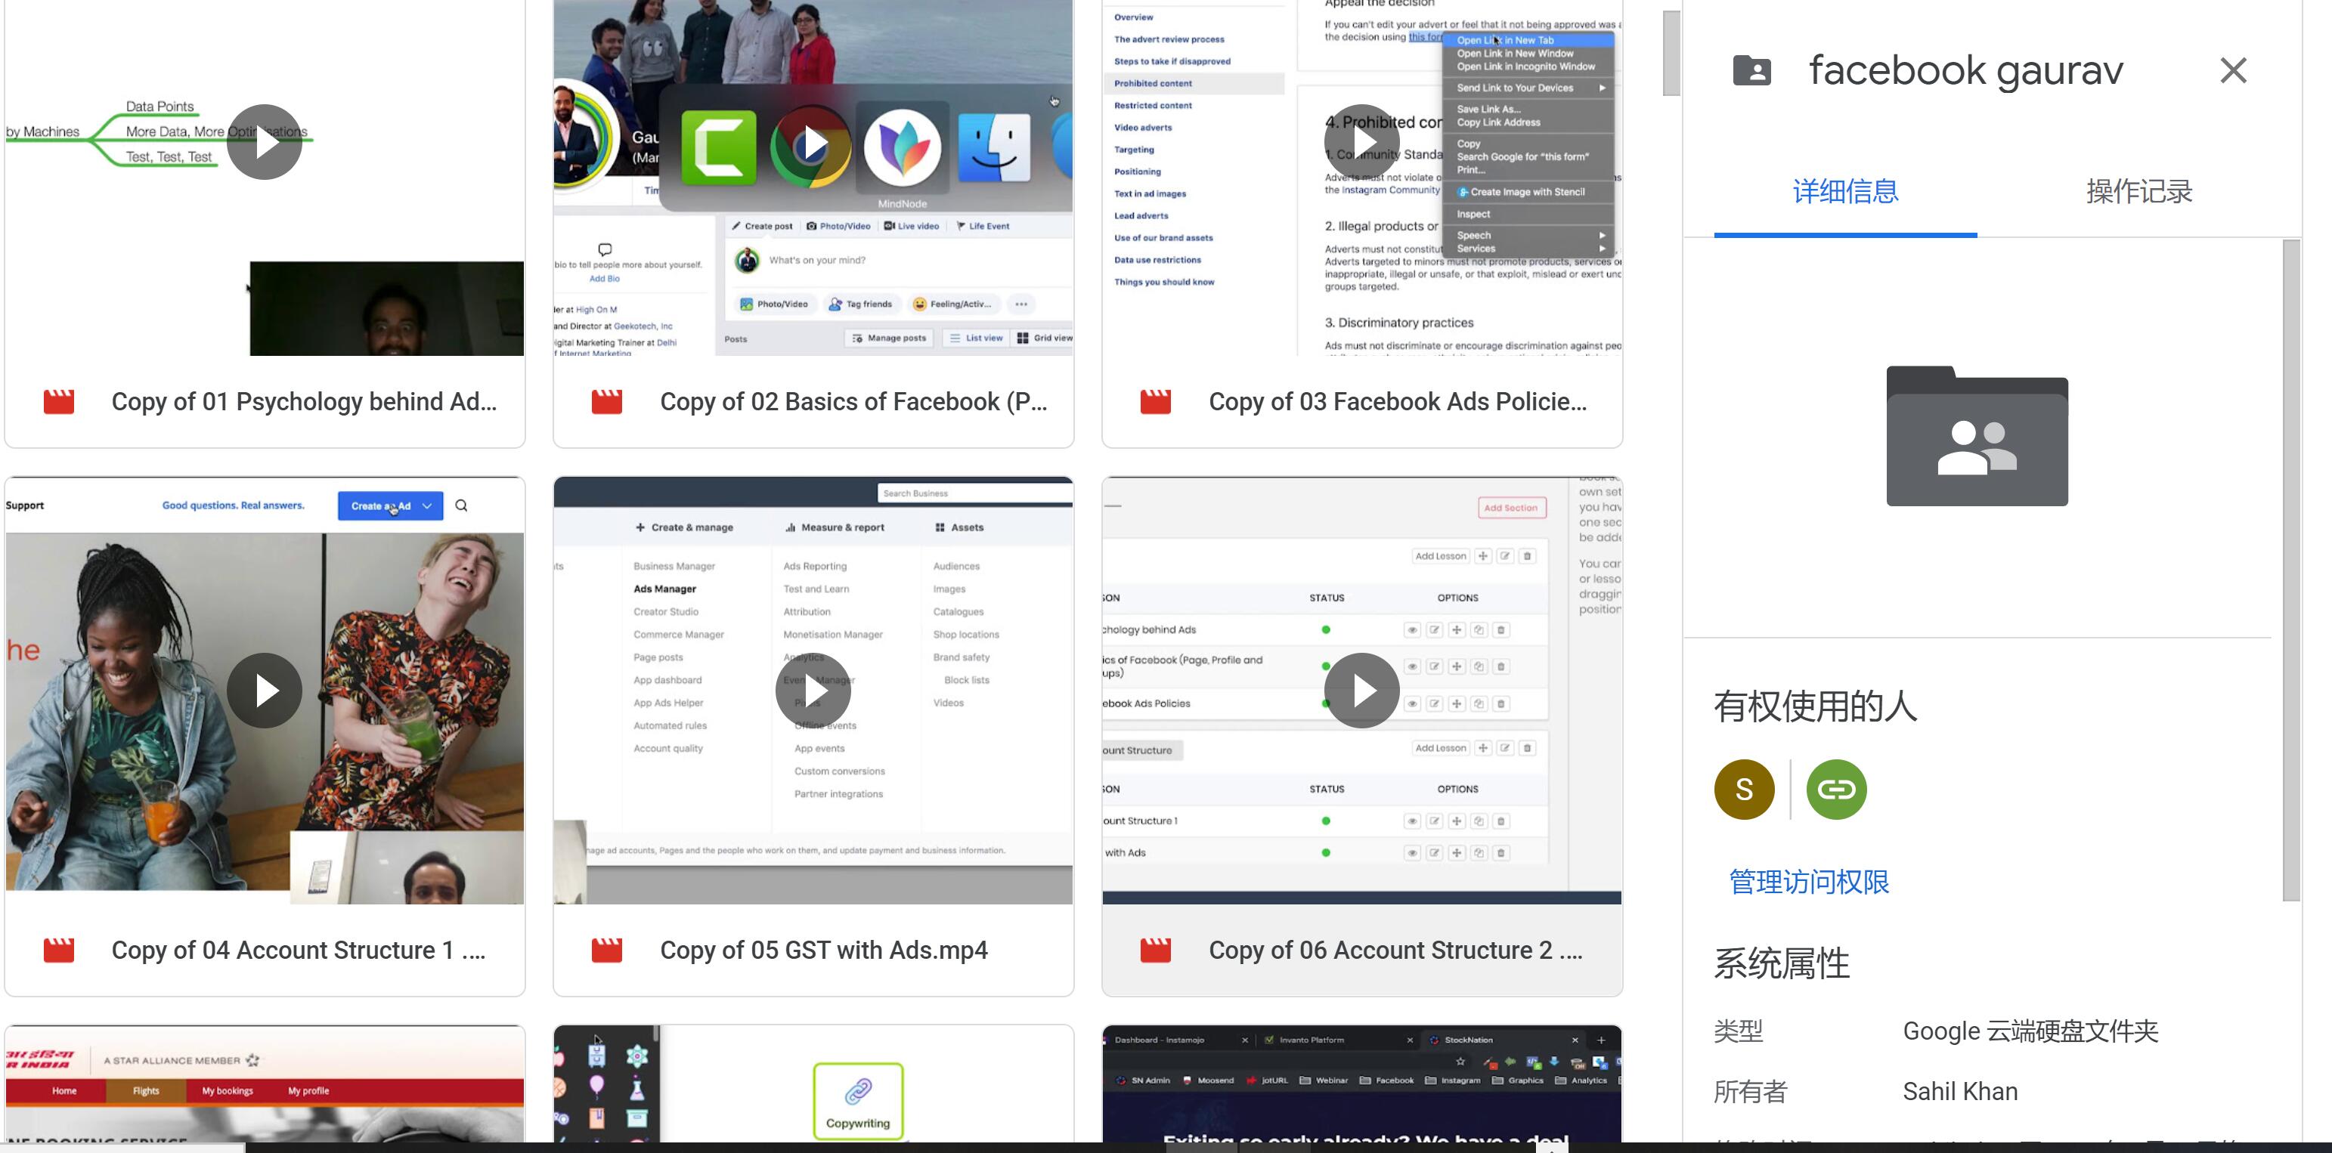Click the details panel vertical scrollbar
2332x1153 pixels.
click(2291, 570)
